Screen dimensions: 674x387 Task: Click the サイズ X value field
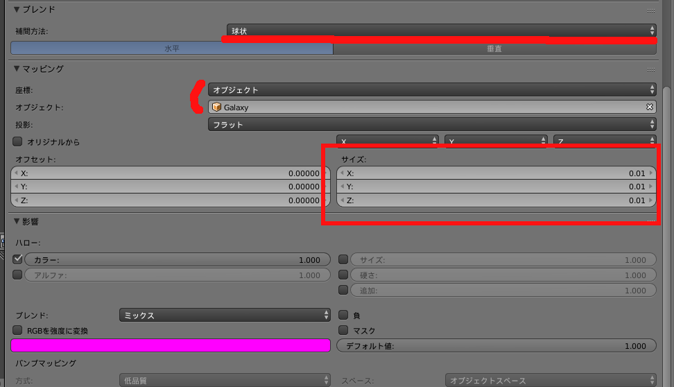pyautogui.click(x=496, y=173)
